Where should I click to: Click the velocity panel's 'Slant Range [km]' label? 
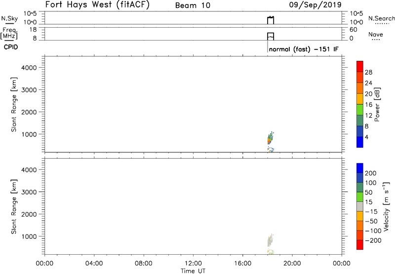[x=14, y=207]
